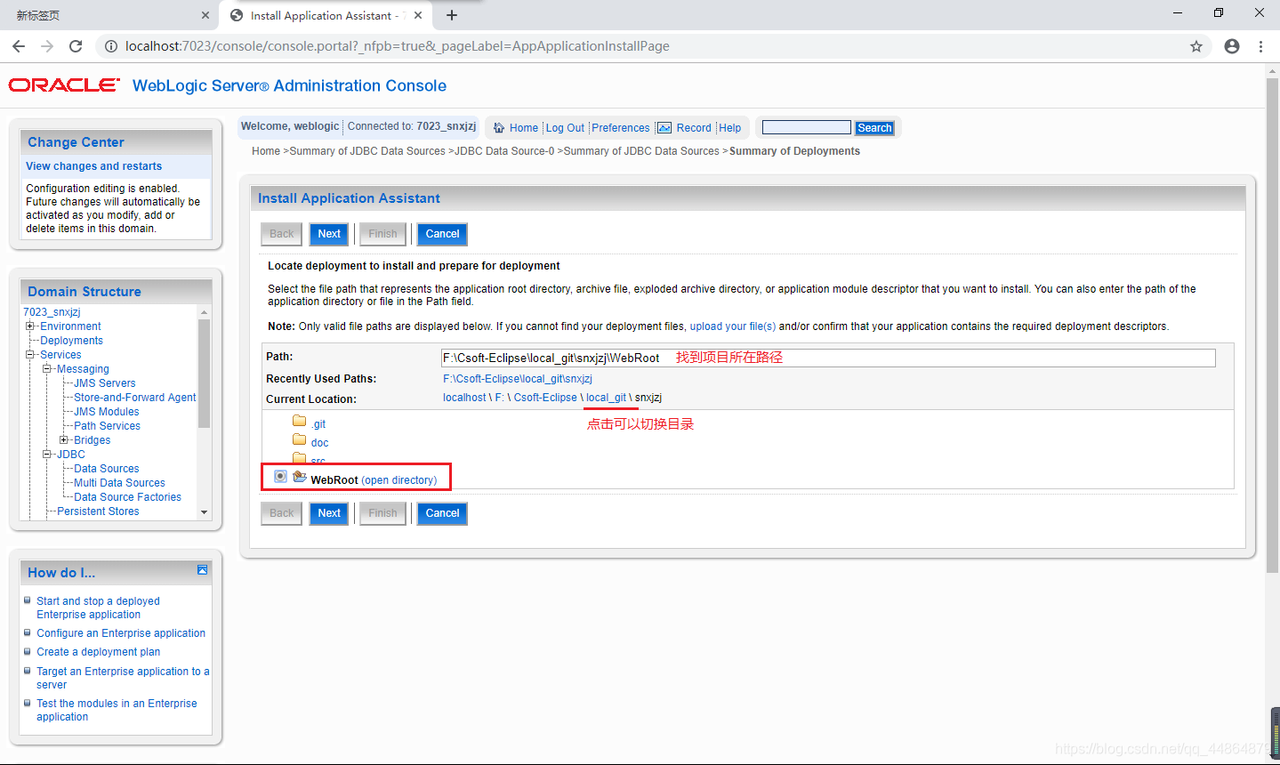Image resolution: width=1280 pixels, height=765 pixels.
Task: Click the top Cancel button
Action: coord(442,234)
